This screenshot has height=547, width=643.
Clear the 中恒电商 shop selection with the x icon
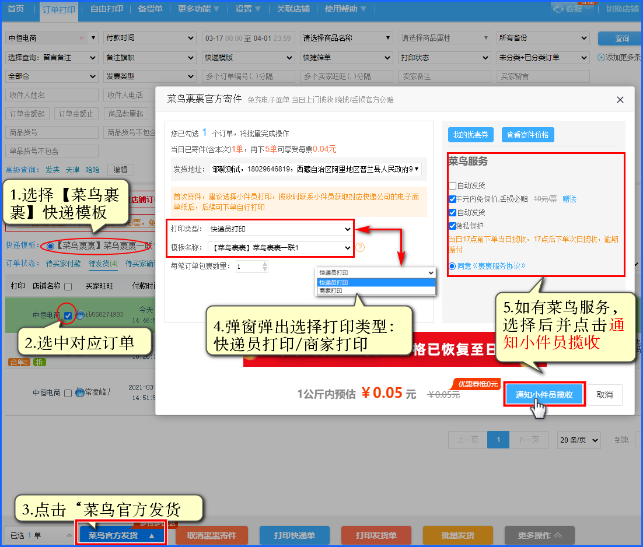(x=82, y=38)
